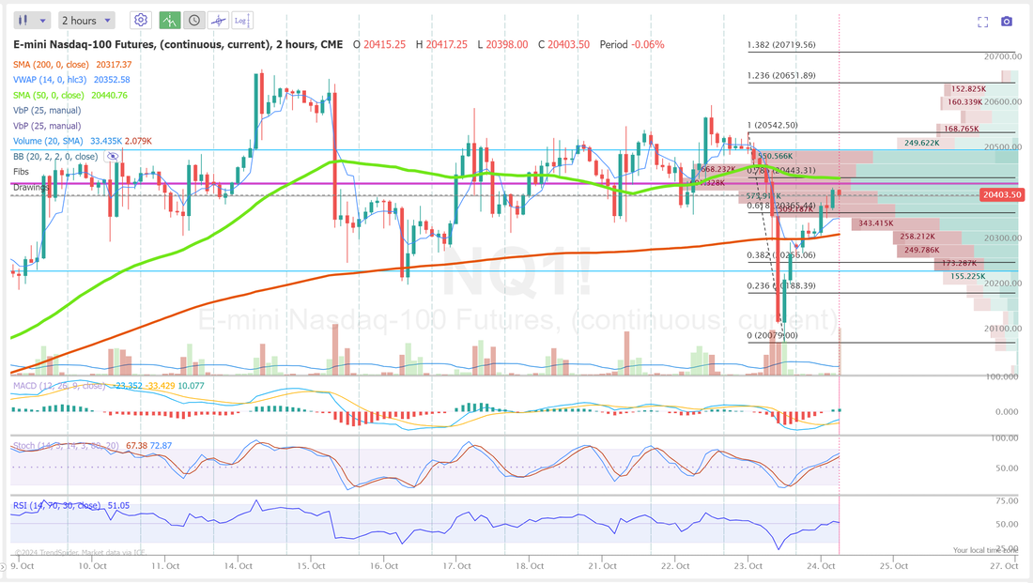Click the open price value 20415.25
Viewport: 1033px width, 583px height.
(385, 45)
